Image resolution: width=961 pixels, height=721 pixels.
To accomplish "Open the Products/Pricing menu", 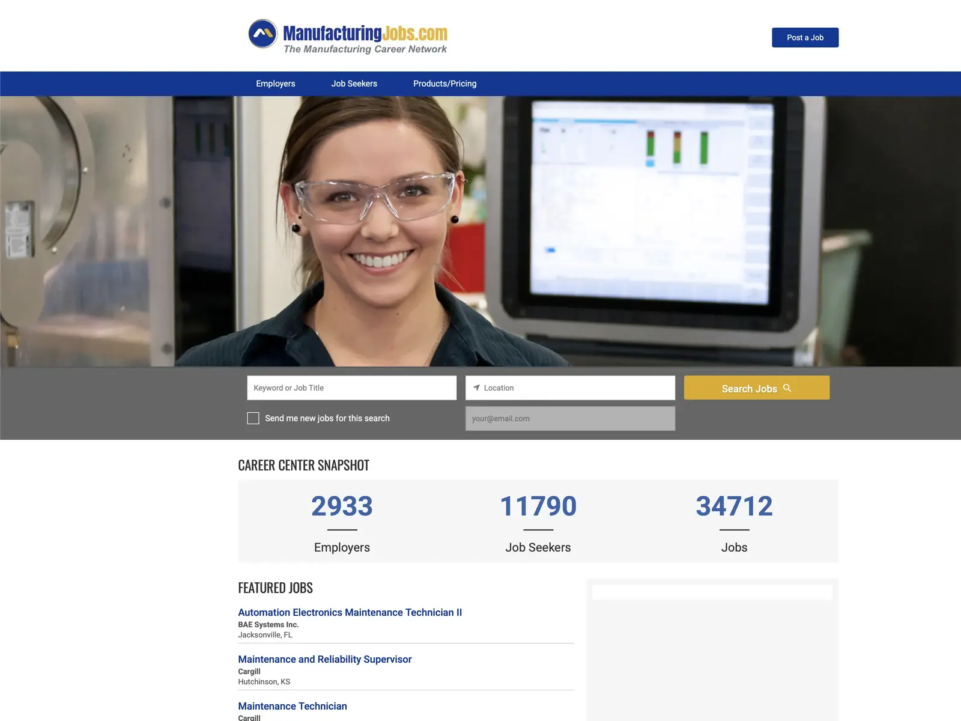I will pyautogui.click(x=444, y=84).
